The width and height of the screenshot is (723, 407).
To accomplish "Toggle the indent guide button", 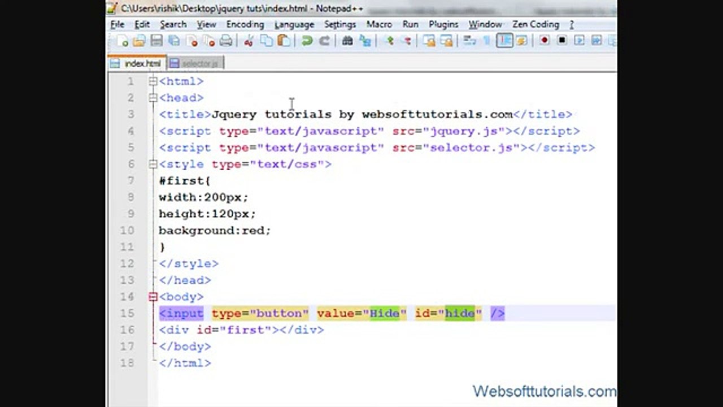I will click(x=504, y=41).
